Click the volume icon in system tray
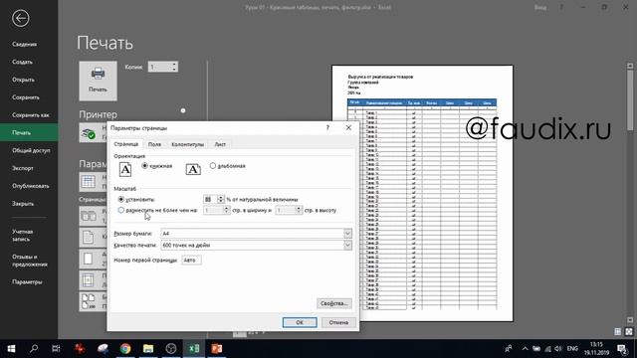 click(x=558, y=349)
